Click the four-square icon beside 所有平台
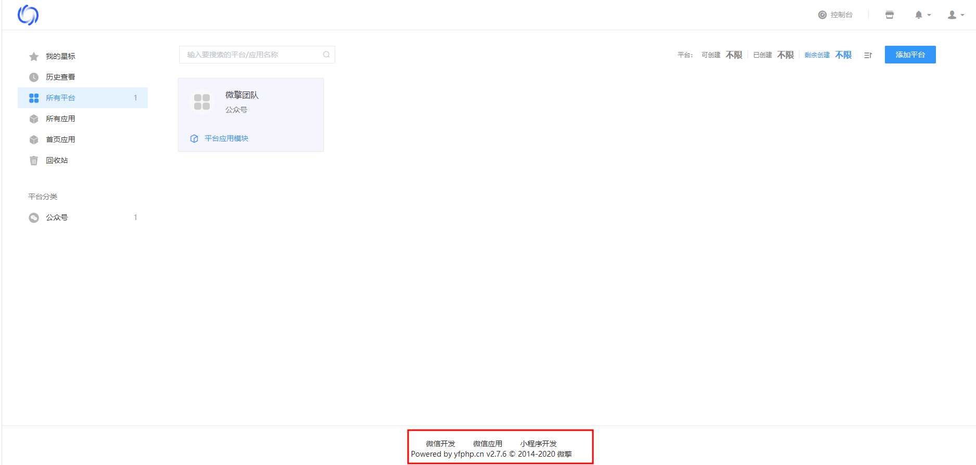The height and width of the screenshot is (465, 976). point(34,98)
